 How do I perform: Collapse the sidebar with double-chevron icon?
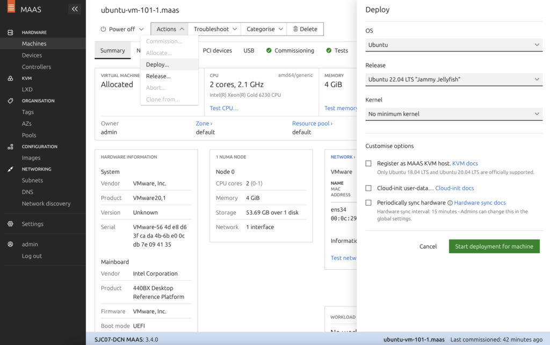(75, 9)
